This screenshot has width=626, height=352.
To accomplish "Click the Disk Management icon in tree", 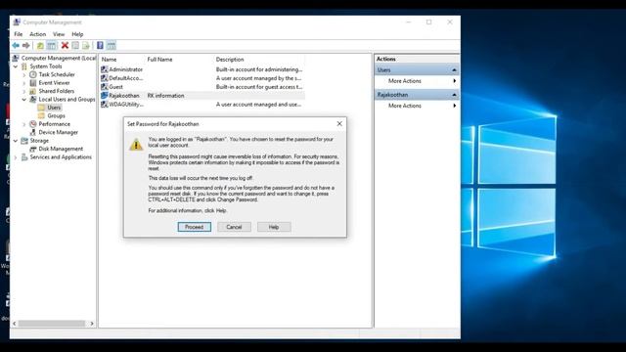I will point(33,149).
